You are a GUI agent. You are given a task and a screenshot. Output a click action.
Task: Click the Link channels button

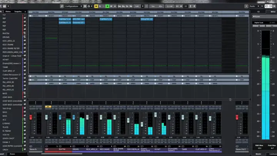pos(137,6)
